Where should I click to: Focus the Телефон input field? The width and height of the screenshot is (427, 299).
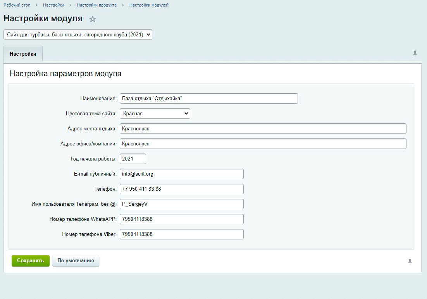[x=181, y=189]
